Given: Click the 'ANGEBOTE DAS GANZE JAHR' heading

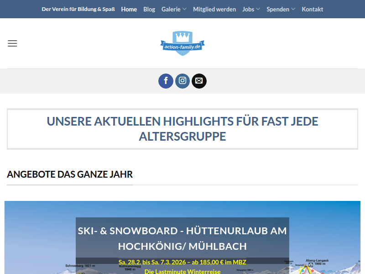Looking at the screenshot, I should tap(69, 174).
